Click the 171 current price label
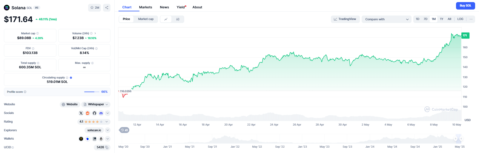The width and height of the screenshot is (479, 153). (465, 35)
